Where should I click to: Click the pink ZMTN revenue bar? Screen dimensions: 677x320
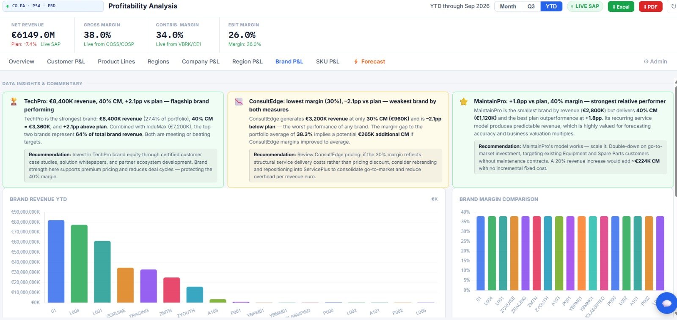172,290
